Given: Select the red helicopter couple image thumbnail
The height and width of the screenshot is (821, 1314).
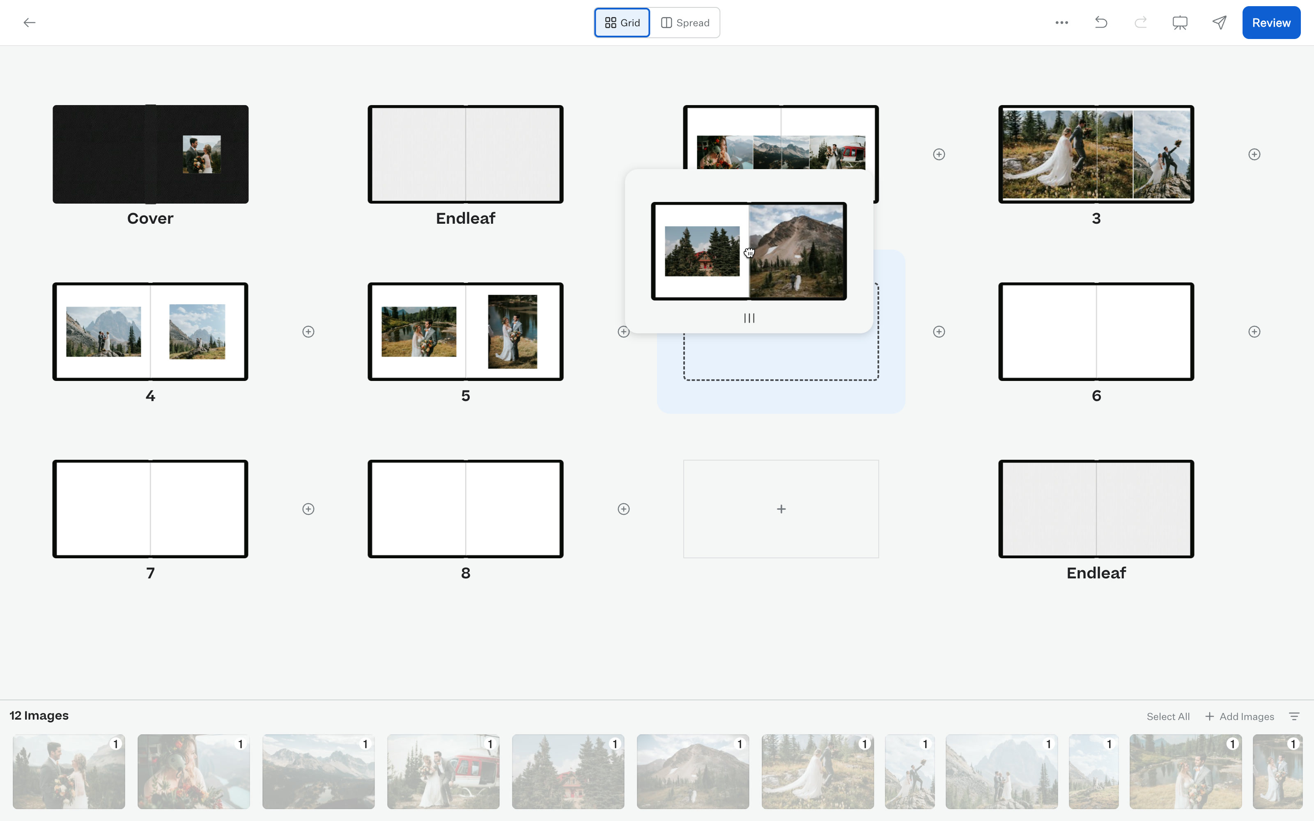Looking at the screenshot, I should coord(443,772).
